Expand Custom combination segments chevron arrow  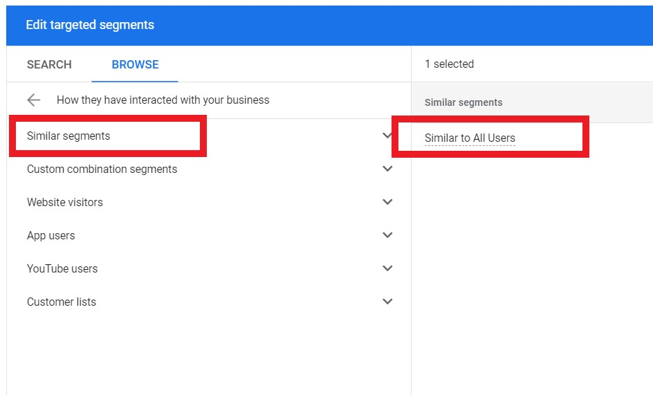387,169
